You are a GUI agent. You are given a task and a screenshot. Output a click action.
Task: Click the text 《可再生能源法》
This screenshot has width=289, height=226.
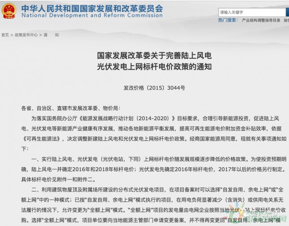(41, 139)
